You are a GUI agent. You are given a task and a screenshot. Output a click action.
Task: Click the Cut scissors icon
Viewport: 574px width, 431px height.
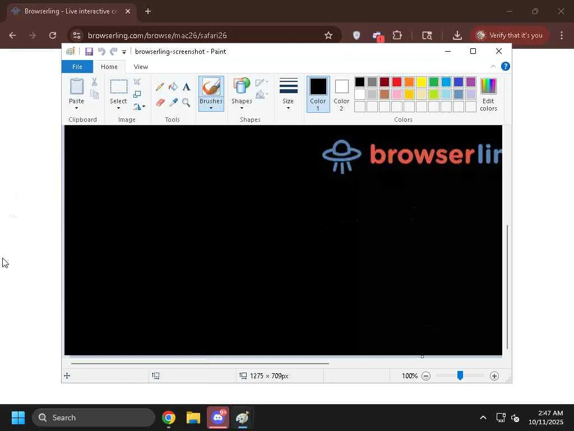94,82
